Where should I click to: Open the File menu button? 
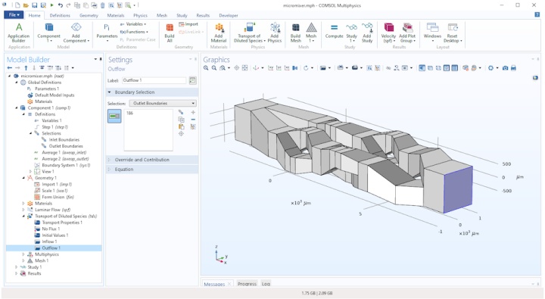point(14,15)
